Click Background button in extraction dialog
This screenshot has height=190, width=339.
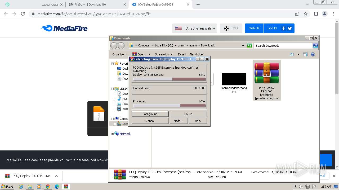[150, 114]
